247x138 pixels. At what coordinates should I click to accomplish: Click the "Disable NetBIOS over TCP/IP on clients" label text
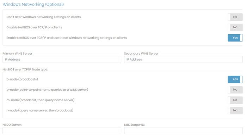[34, 27]
